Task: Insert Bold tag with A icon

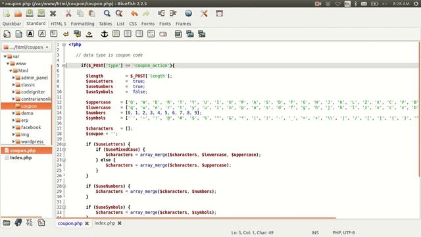Action: (x=30, y=34)
